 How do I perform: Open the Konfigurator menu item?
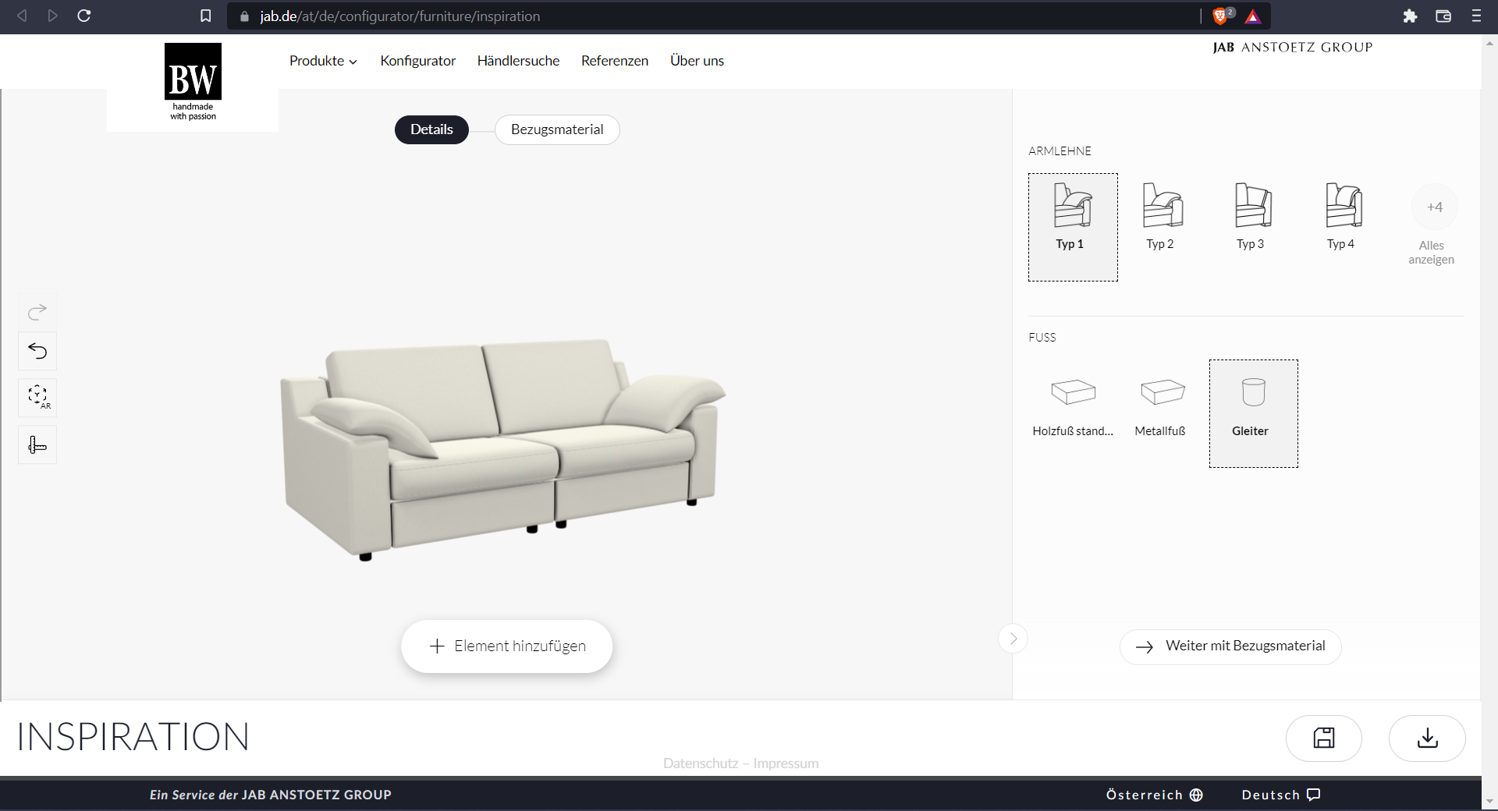pos(417,60)
